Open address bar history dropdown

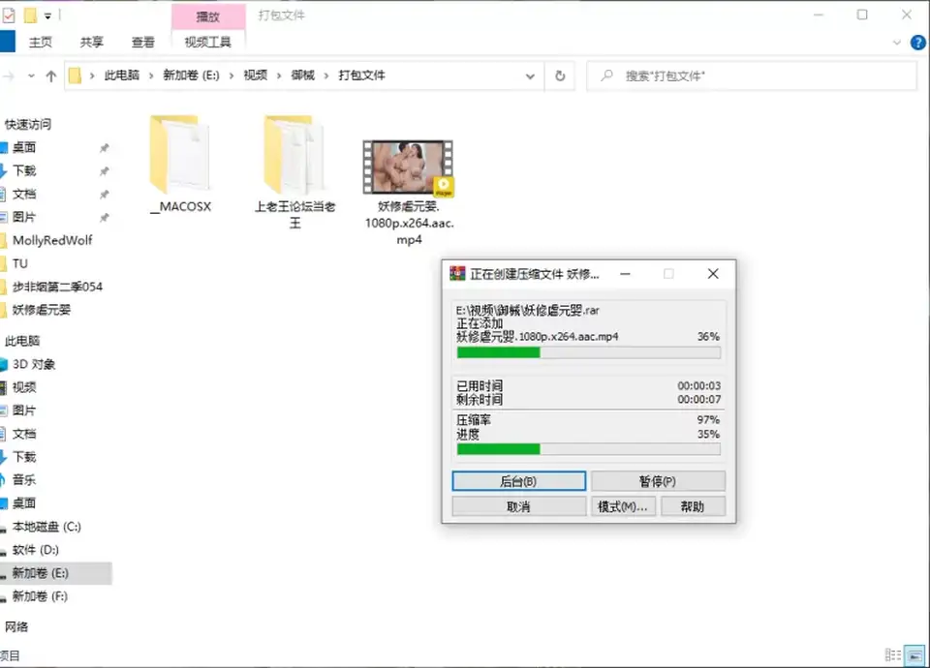(x=530, y=76)
